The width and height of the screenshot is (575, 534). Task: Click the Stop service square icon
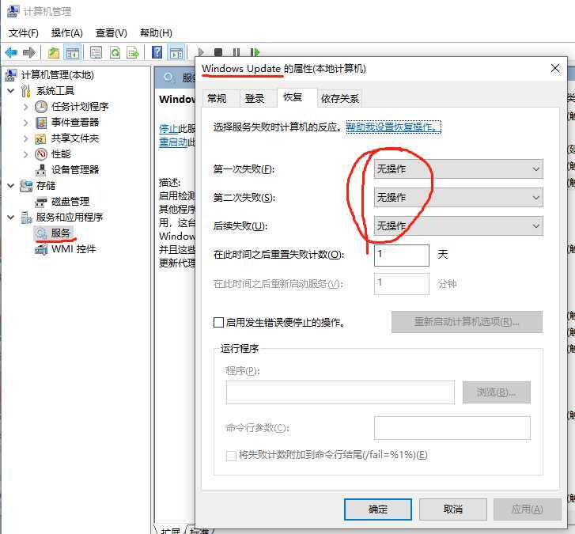pyautogui.click(x=218, y=52)
